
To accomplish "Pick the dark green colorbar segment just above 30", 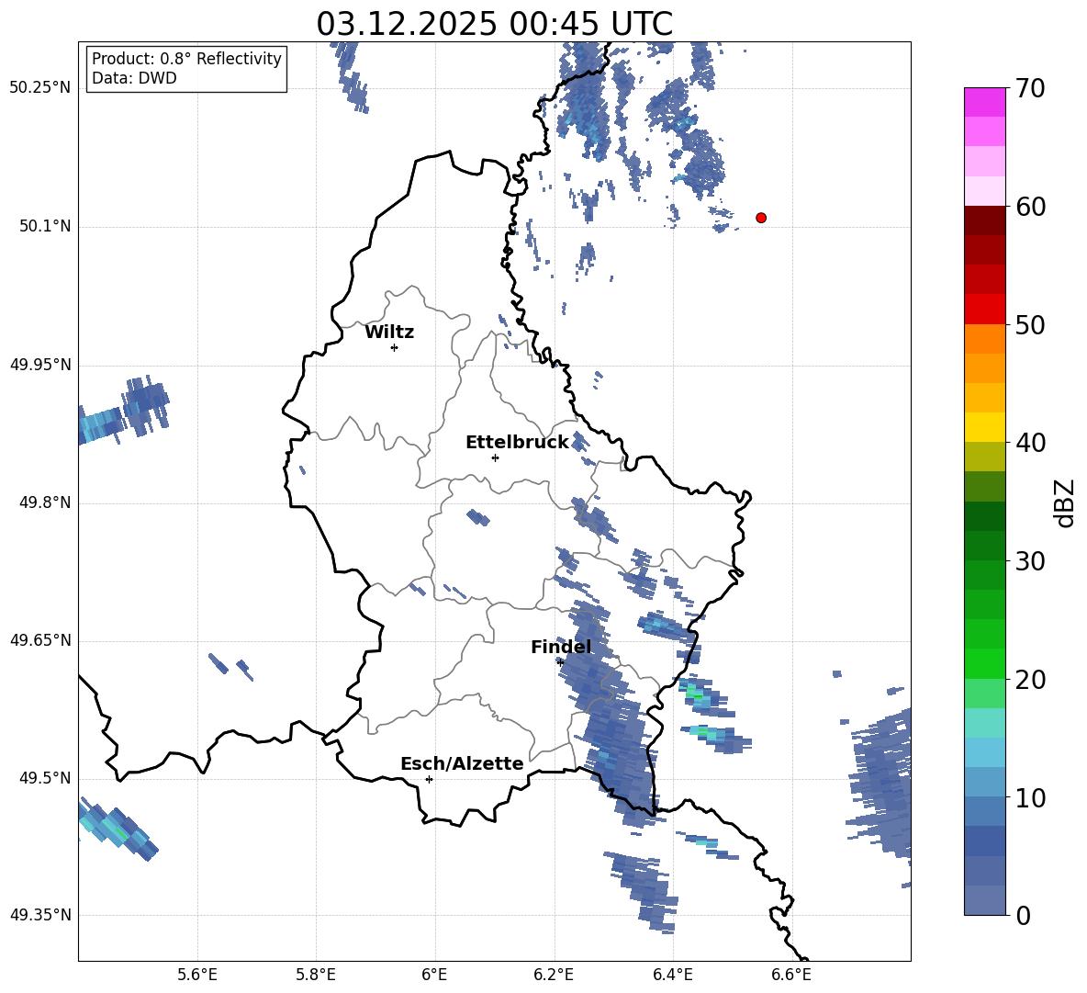I will [x=984, y=546].
